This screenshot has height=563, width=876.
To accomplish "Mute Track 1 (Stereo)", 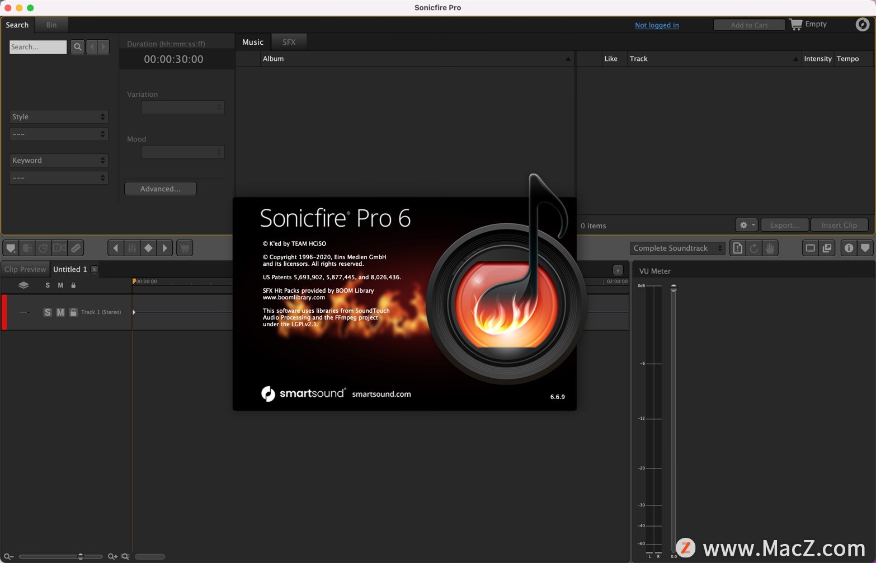I will (60, 312).
